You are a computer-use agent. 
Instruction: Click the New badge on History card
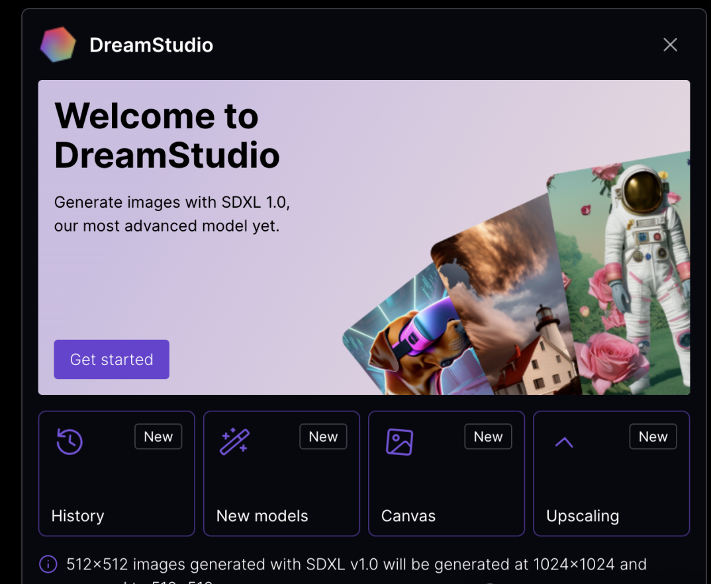158,437
